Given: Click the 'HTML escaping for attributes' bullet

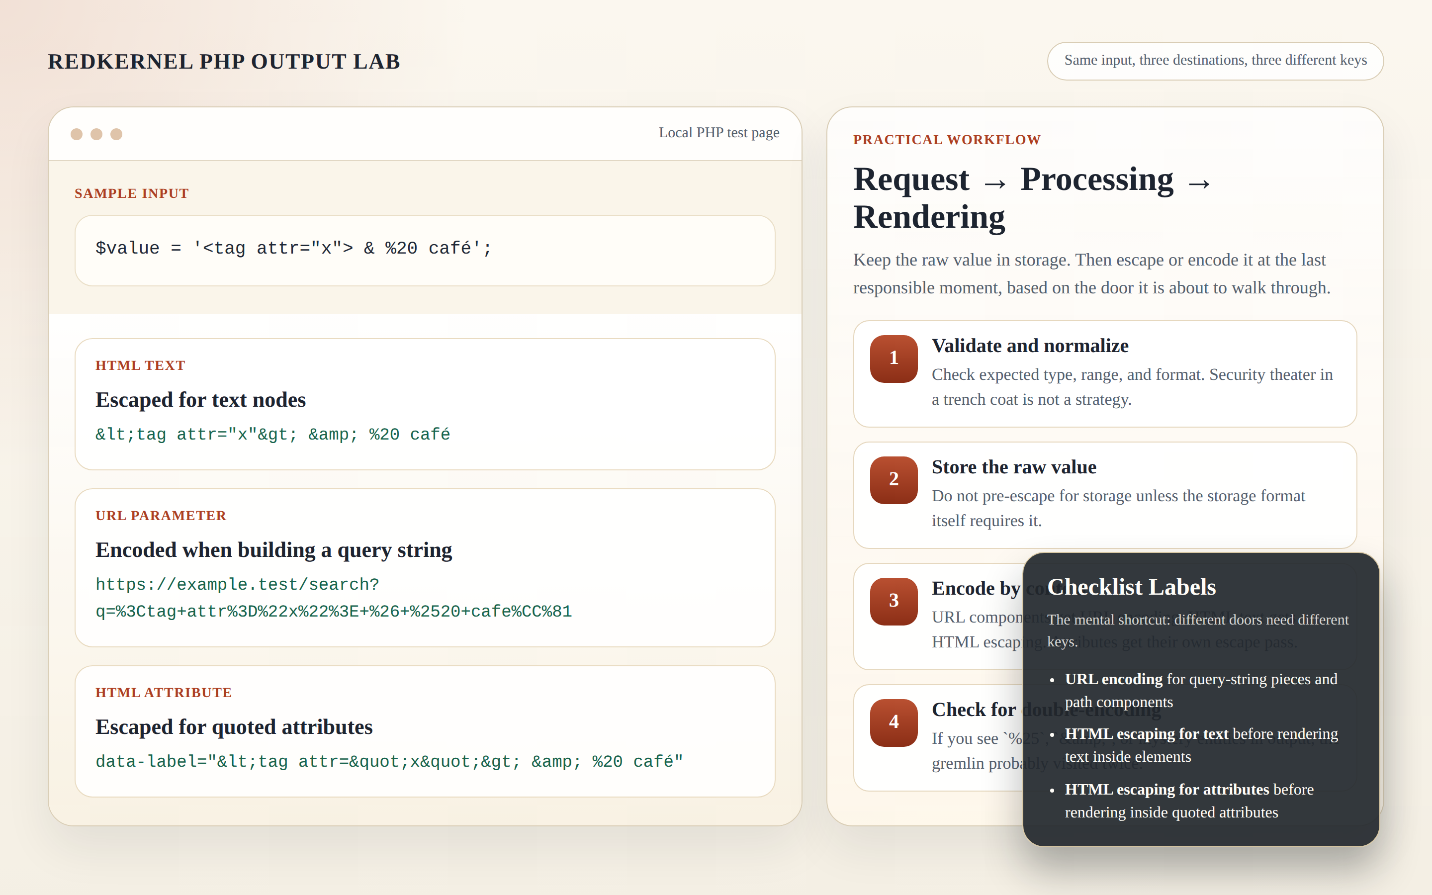Looking at the screenshot, I should [1189, 801].
